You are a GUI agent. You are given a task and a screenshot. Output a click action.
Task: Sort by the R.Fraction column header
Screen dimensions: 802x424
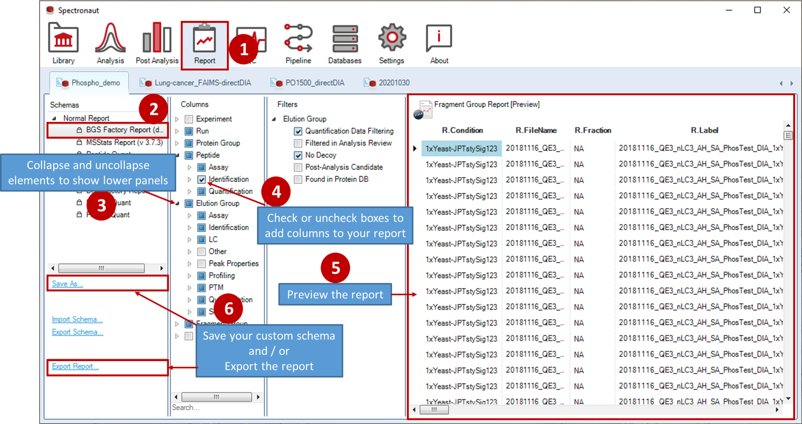[x=593, y=131]
